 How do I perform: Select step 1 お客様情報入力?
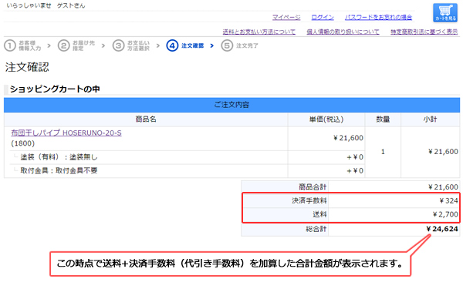click(22, 45)
